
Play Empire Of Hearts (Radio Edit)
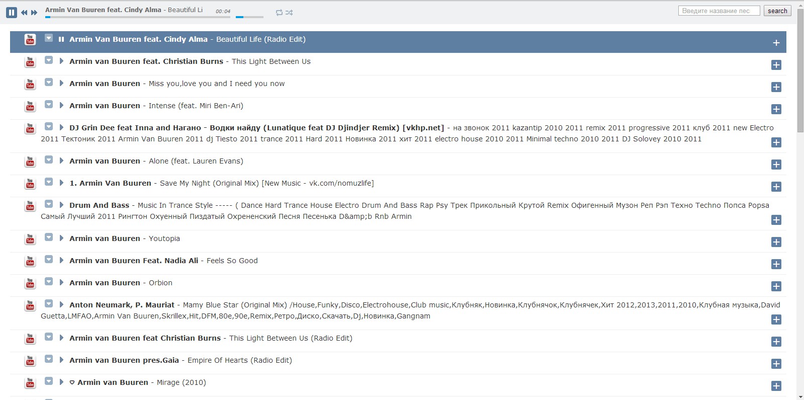61,360
